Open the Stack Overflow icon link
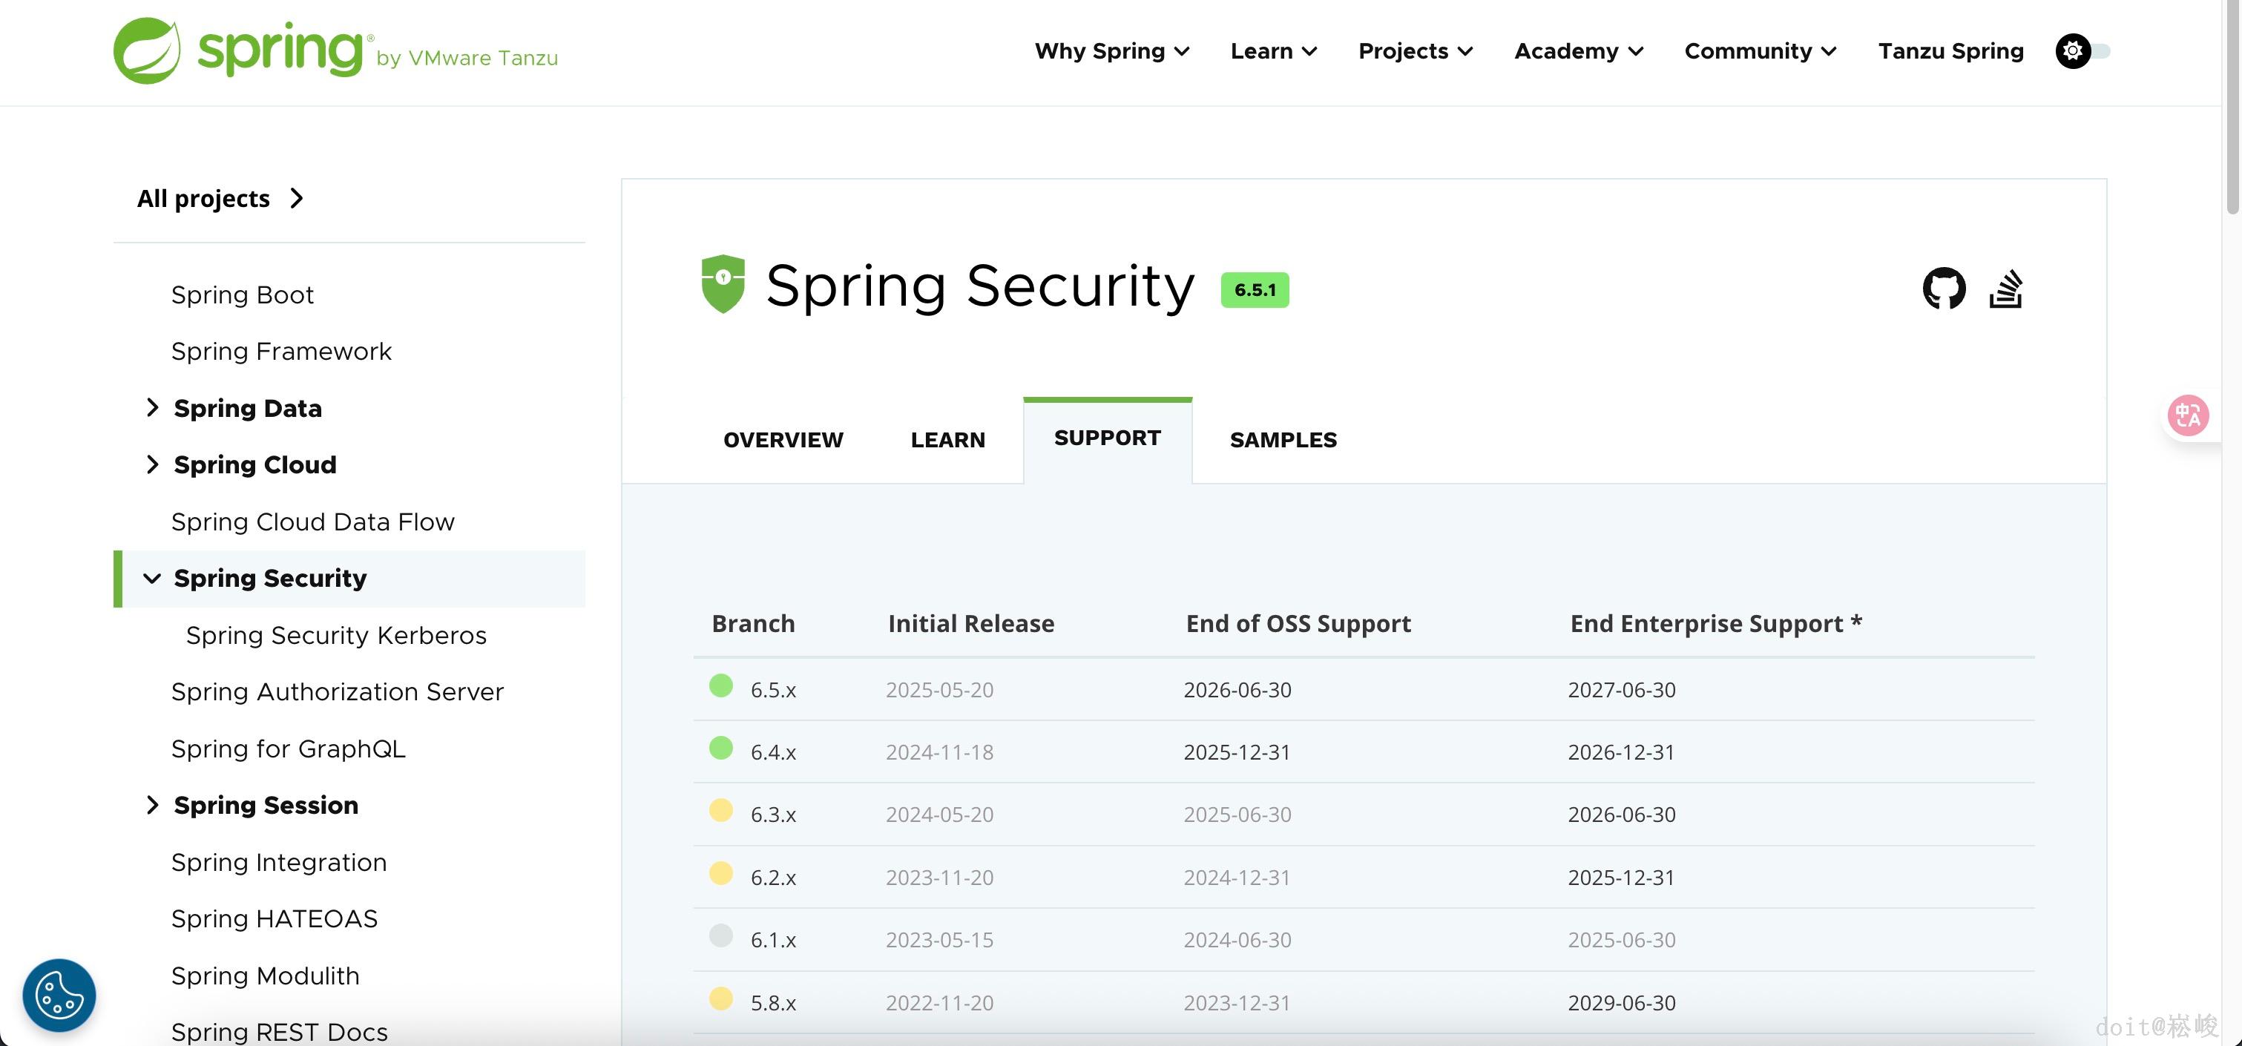2242x1046 pixels. (x=2005, y=289)
